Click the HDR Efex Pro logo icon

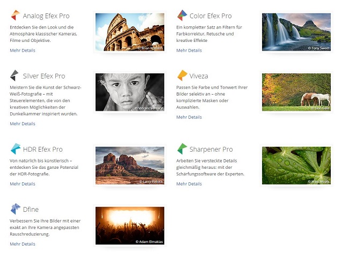[16, 149]
